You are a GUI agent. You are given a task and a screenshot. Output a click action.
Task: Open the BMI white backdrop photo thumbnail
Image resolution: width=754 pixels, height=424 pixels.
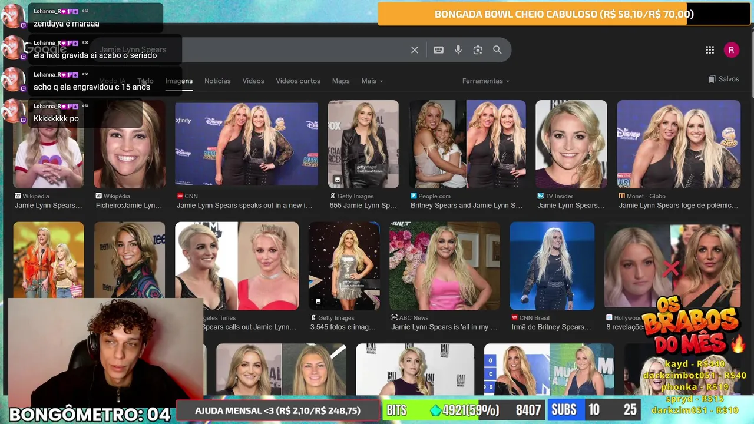pyautogui.click(x=415, y=369)
